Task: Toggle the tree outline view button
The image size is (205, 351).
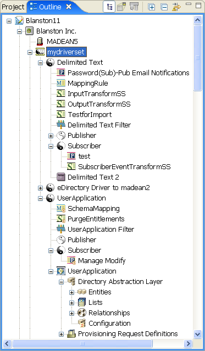Action: (x=109, y=7)
